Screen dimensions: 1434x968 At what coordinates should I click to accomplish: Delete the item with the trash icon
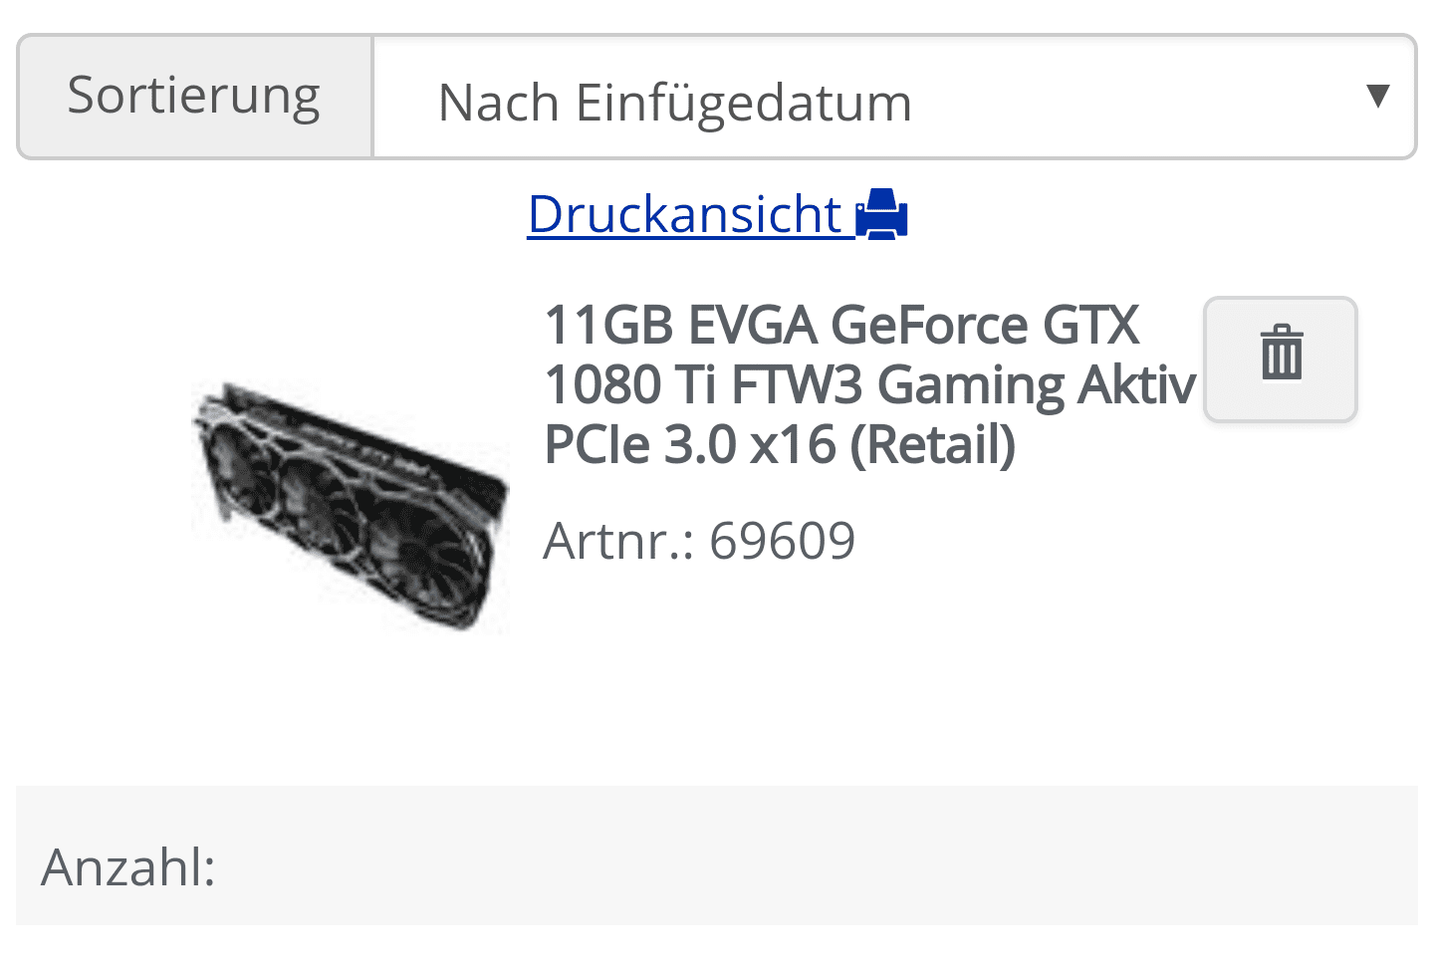1281,353
